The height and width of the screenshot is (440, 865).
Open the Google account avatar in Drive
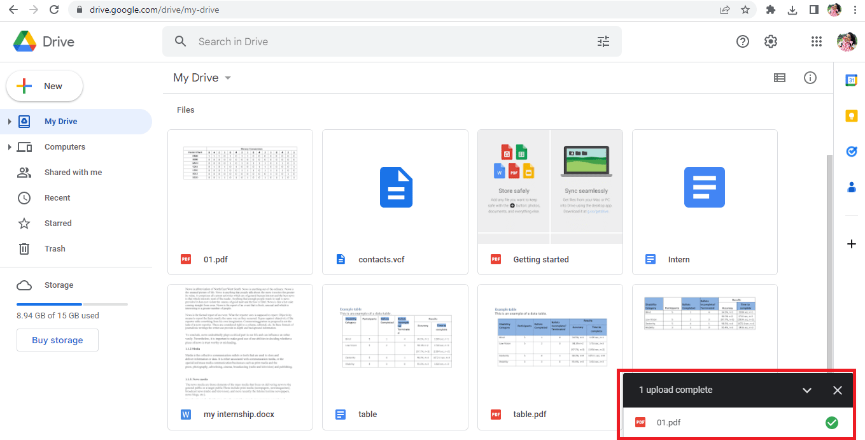point(847,41)
